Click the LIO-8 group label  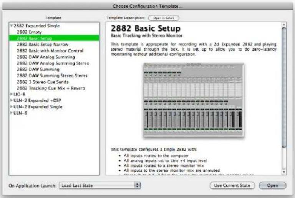coord(19,94)
